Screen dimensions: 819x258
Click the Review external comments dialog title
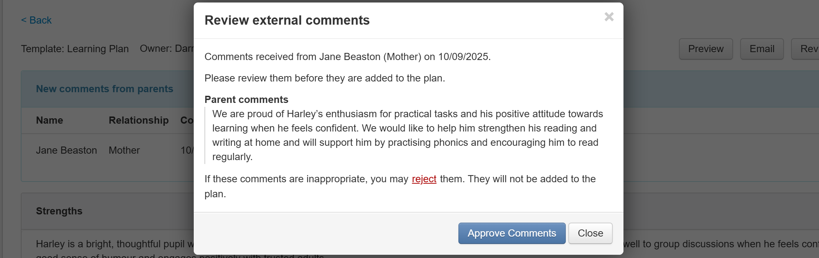(x=287, y=20)
